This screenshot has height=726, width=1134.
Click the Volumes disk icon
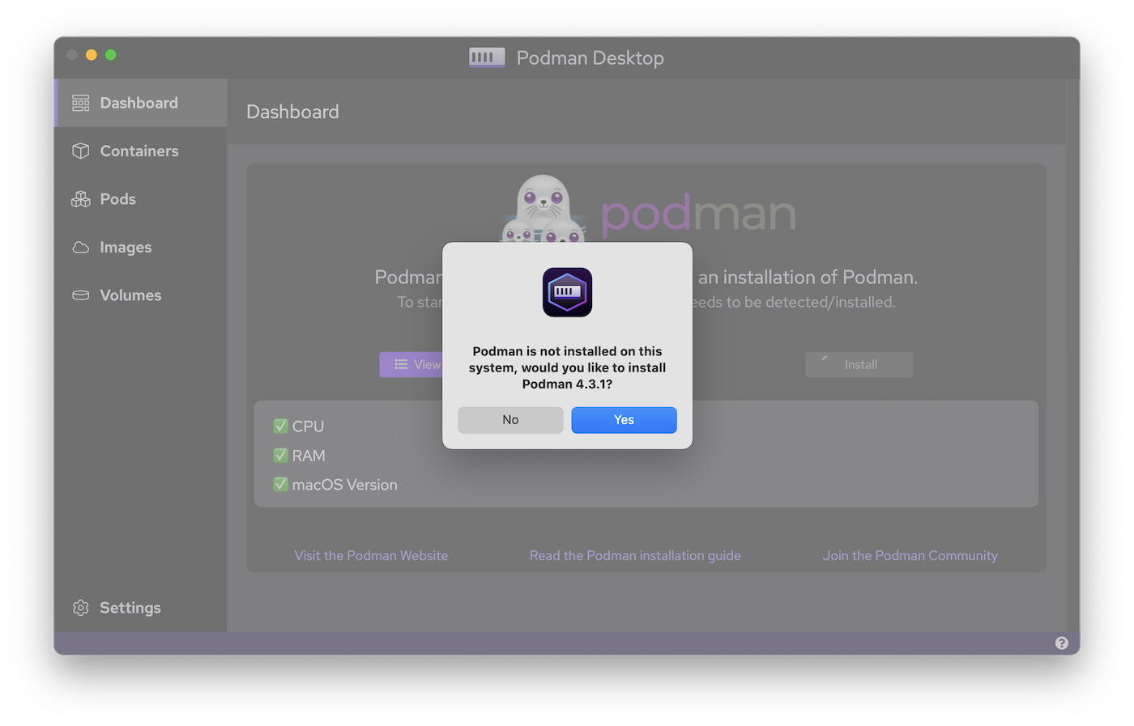81,295
